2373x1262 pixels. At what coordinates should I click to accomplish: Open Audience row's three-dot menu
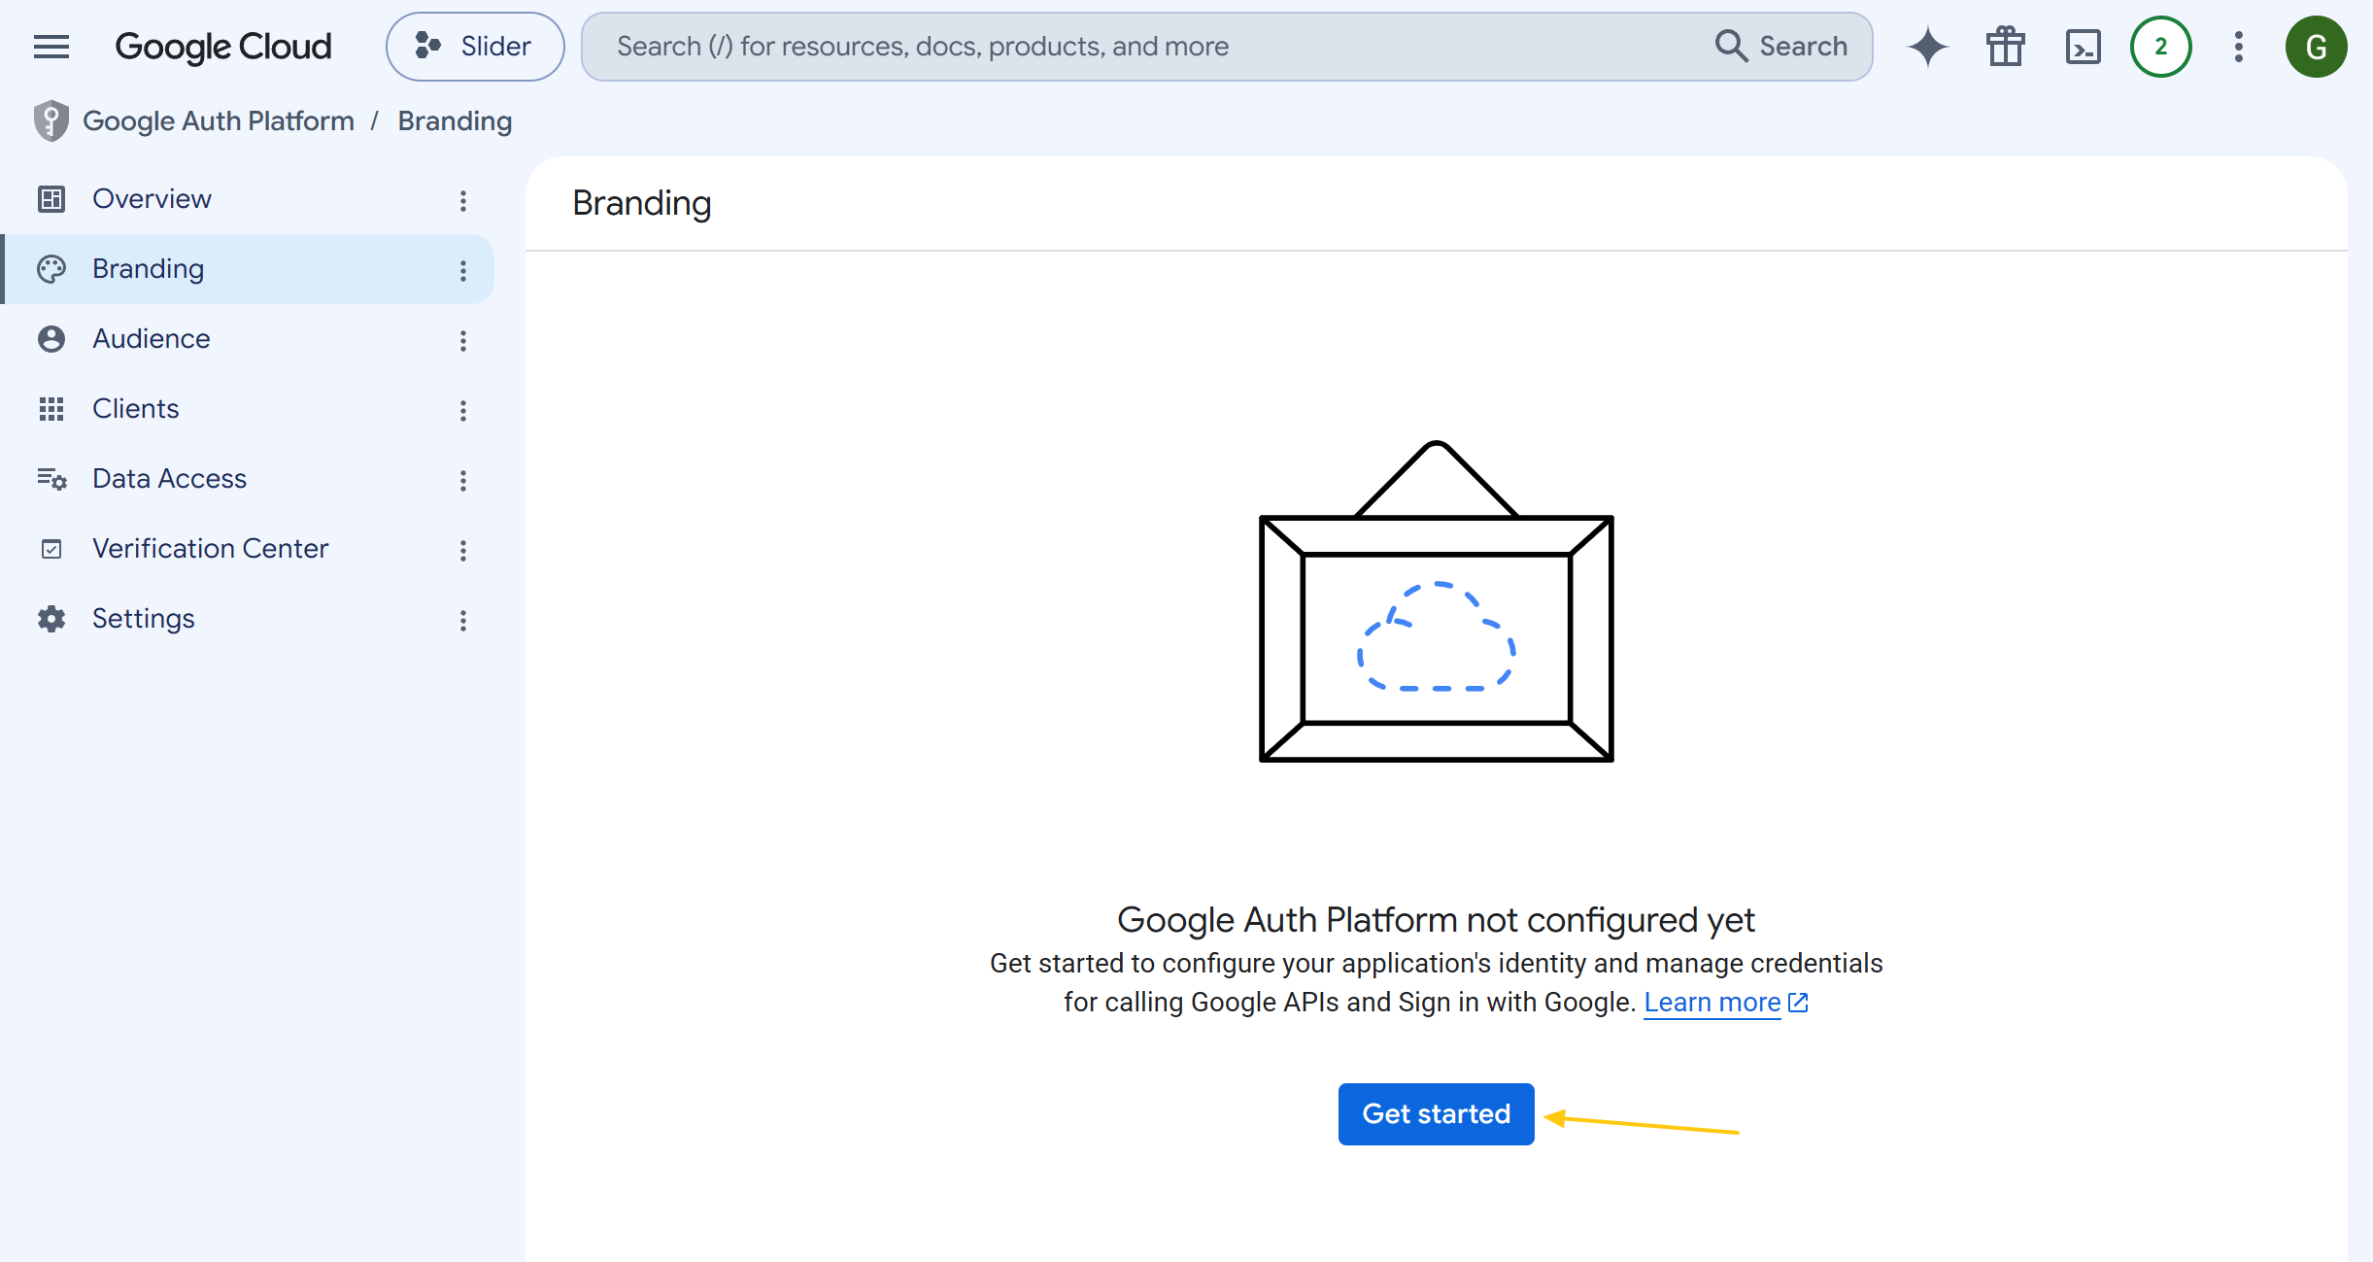pyautogui.click(x=463, y=340)
